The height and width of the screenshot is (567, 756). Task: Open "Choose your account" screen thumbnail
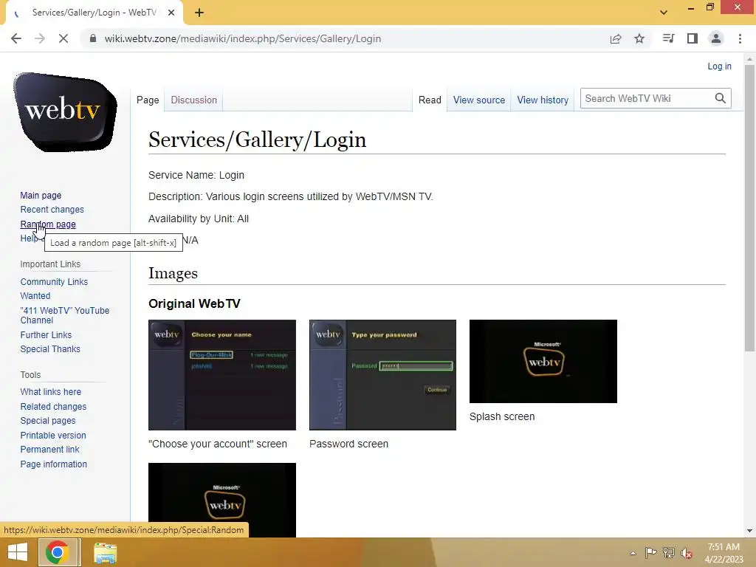click(x=222, y=374)
